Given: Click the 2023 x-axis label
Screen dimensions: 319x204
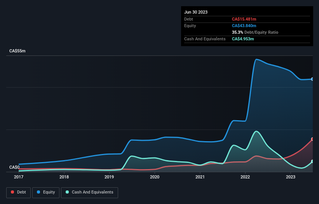Looking at the screenshot, I should [291, 177].
